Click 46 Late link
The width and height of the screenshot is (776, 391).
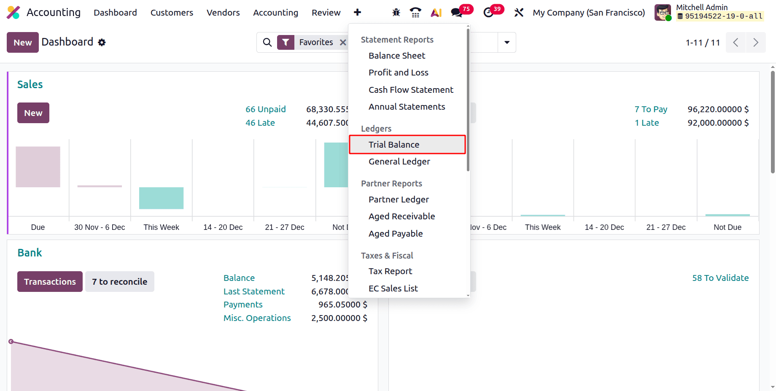260,123
